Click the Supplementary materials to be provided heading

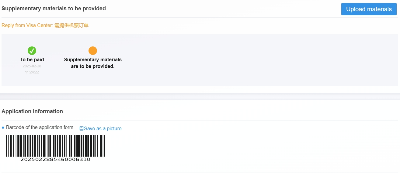coord(54,8)
